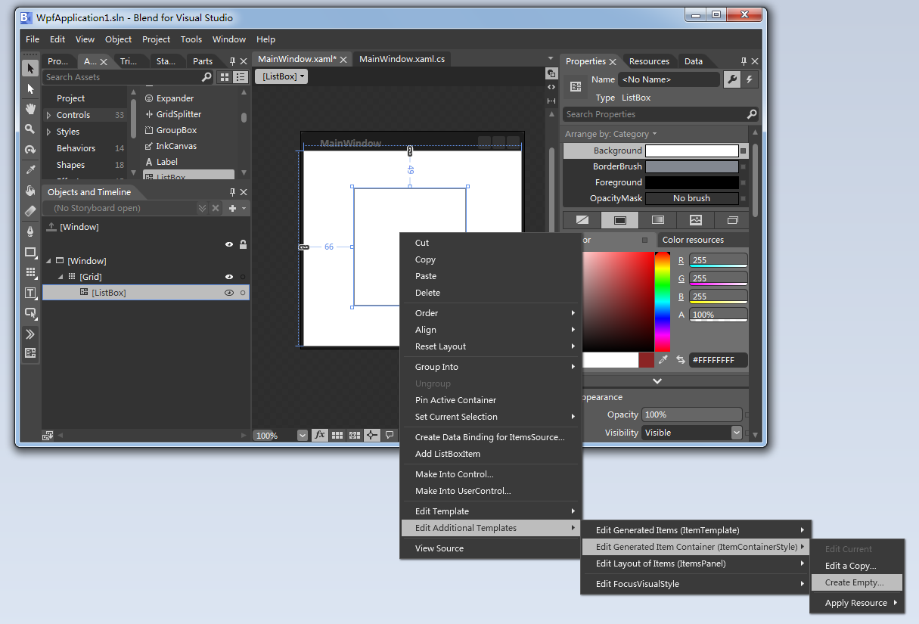Screen dimensions: 919x624
Task: Switch Assets panel to grid view
Action: 225,77
